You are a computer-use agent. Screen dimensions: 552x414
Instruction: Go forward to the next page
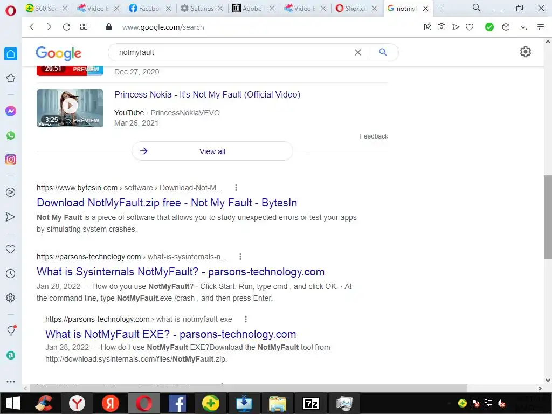point(49,27)
